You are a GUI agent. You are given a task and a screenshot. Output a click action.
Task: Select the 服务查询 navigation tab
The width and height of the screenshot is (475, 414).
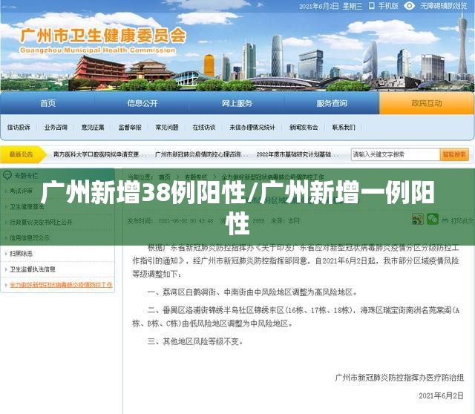332,103
